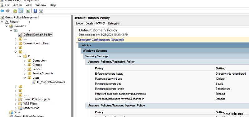The image size is (249, 117).
Task: Refresh the view with the green Refresh icon
Action: (x=28, y=11)
